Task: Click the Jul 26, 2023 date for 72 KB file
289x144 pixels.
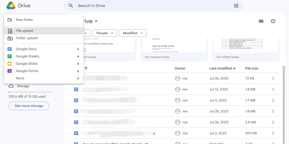Action: pos(219,78)
